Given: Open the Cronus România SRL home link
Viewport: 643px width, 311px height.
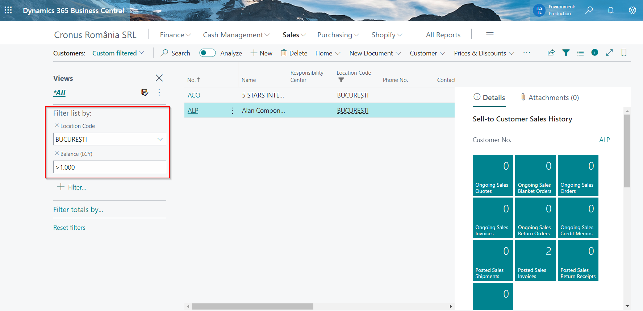Looking at the screenshot, I should click(x=95, y=35).
